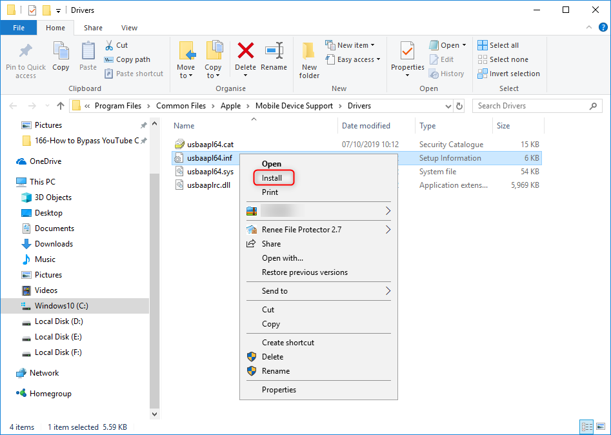The height and width of the screenshot is (435, 611).
Task: Open the Send to submenu
Action: [x=318, y=291]
